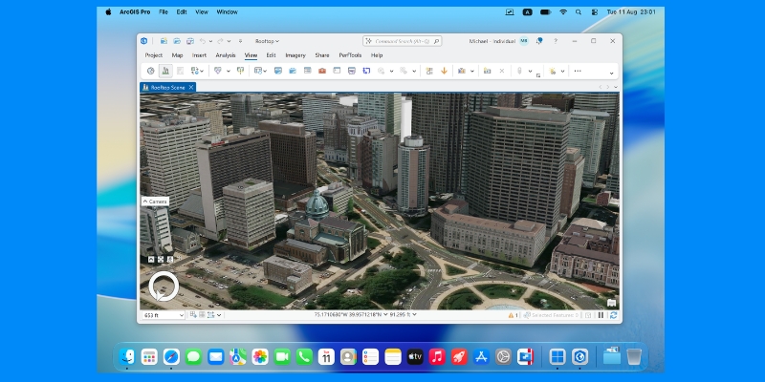Click the warning notification icon in status bar
The image size is (765, 382).
[513, 315]
